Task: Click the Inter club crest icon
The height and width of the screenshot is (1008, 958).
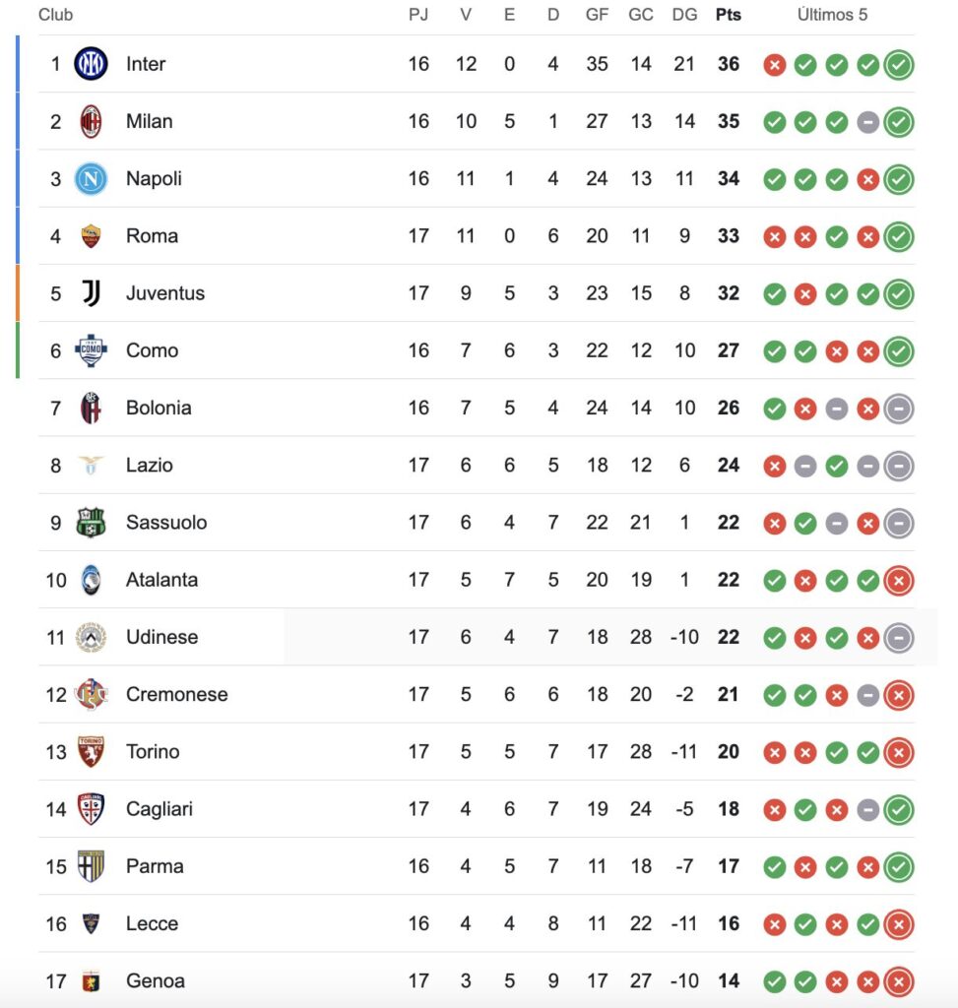Action: tap(91, 64)
